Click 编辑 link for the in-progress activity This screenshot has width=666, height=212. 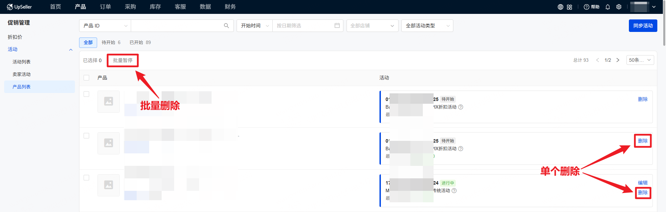(642, 183)
